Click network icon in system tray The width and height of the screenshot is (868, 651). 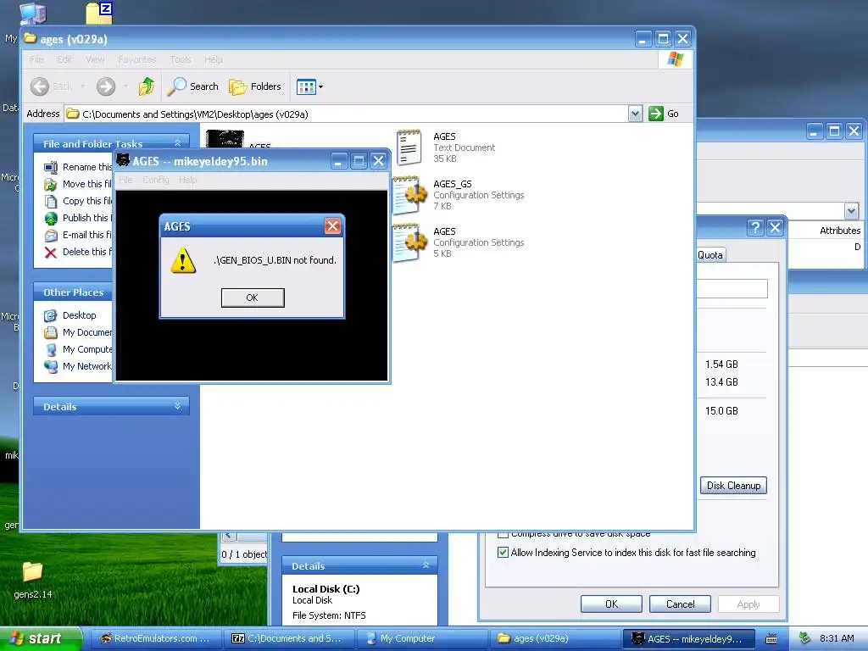[805, 638]
